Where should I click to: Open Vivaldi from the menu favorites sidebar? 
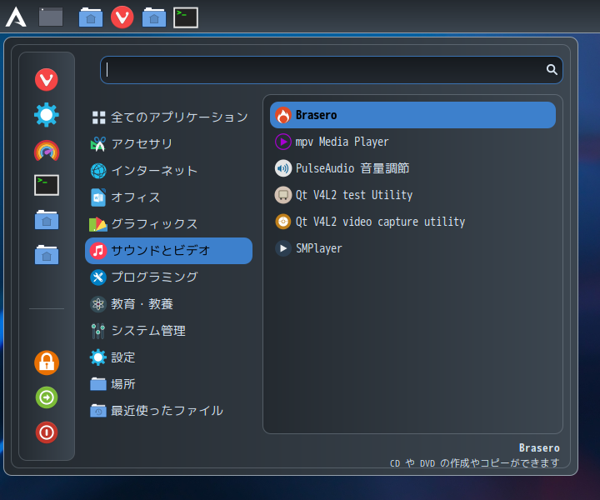pos(47,79)
